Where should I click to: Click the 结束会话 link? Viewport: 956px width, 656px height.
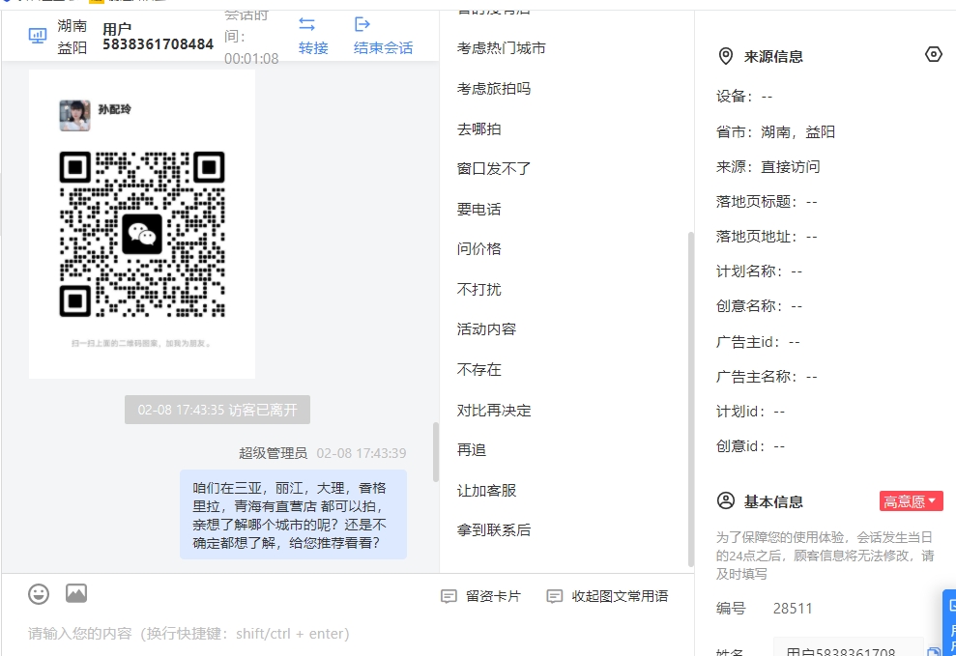[383, 48]
